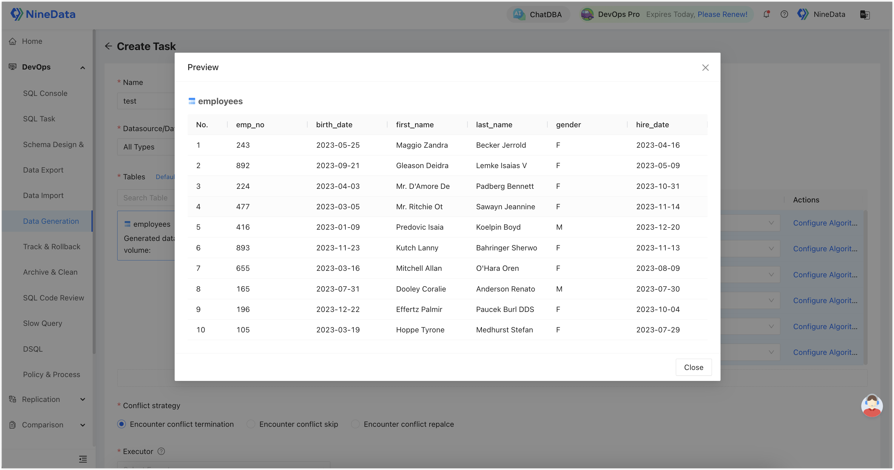Switch language with the translate icon

pos(865,15)
